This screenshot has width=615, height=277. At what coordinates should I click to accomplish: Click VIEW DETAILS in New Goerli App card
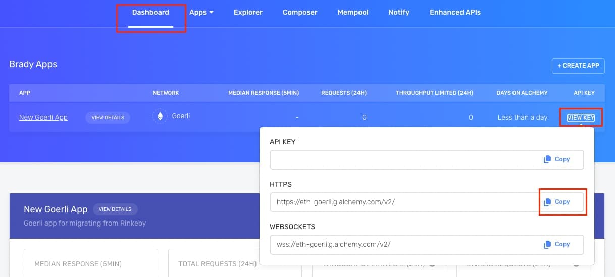115,209
